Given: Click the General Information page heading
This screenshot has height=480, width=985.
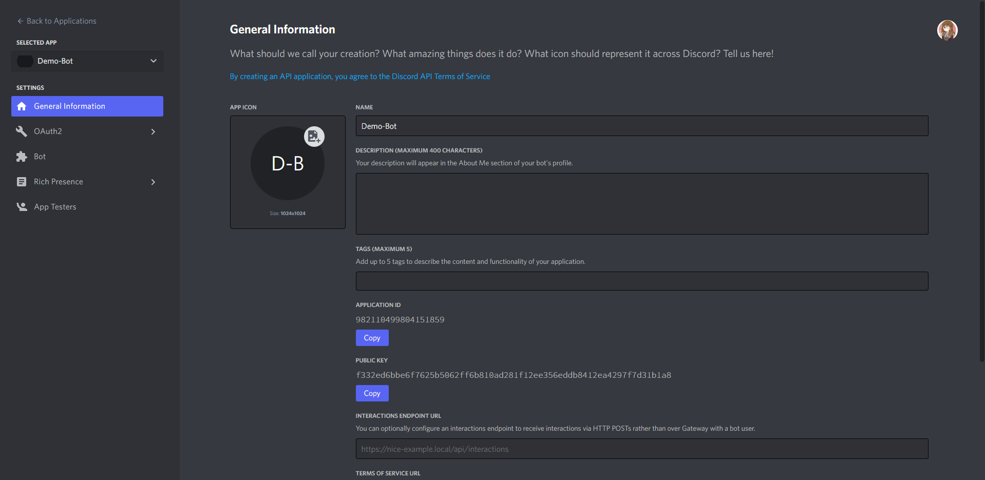Looking at the screenshot, I should (282, 30).
